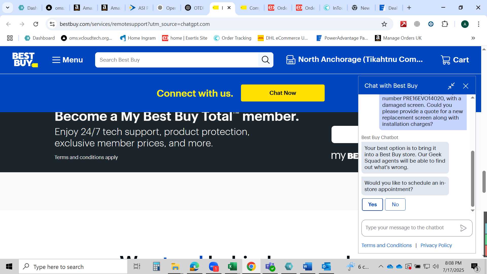Launch Calculator from taskbar
This screenshot has width=487, height=274.
156,267
